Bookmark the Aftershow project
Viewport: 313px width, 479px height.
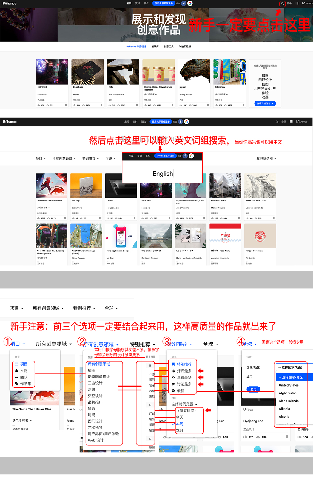click(x=243, y=105)
